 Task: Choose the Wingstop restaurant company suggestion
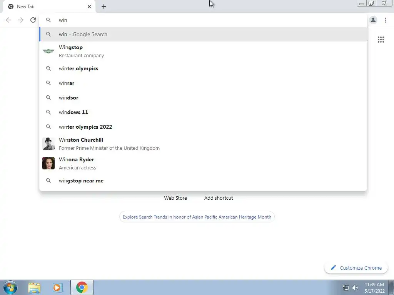click(x=203, y=51)
